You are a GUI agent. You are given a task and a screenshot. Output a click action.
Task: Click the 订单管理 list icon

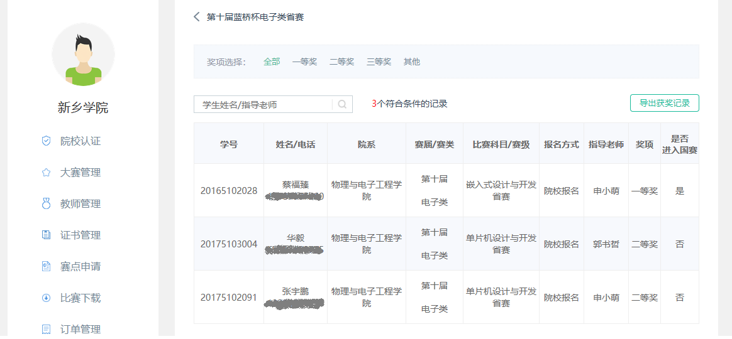tap(46, 329)
